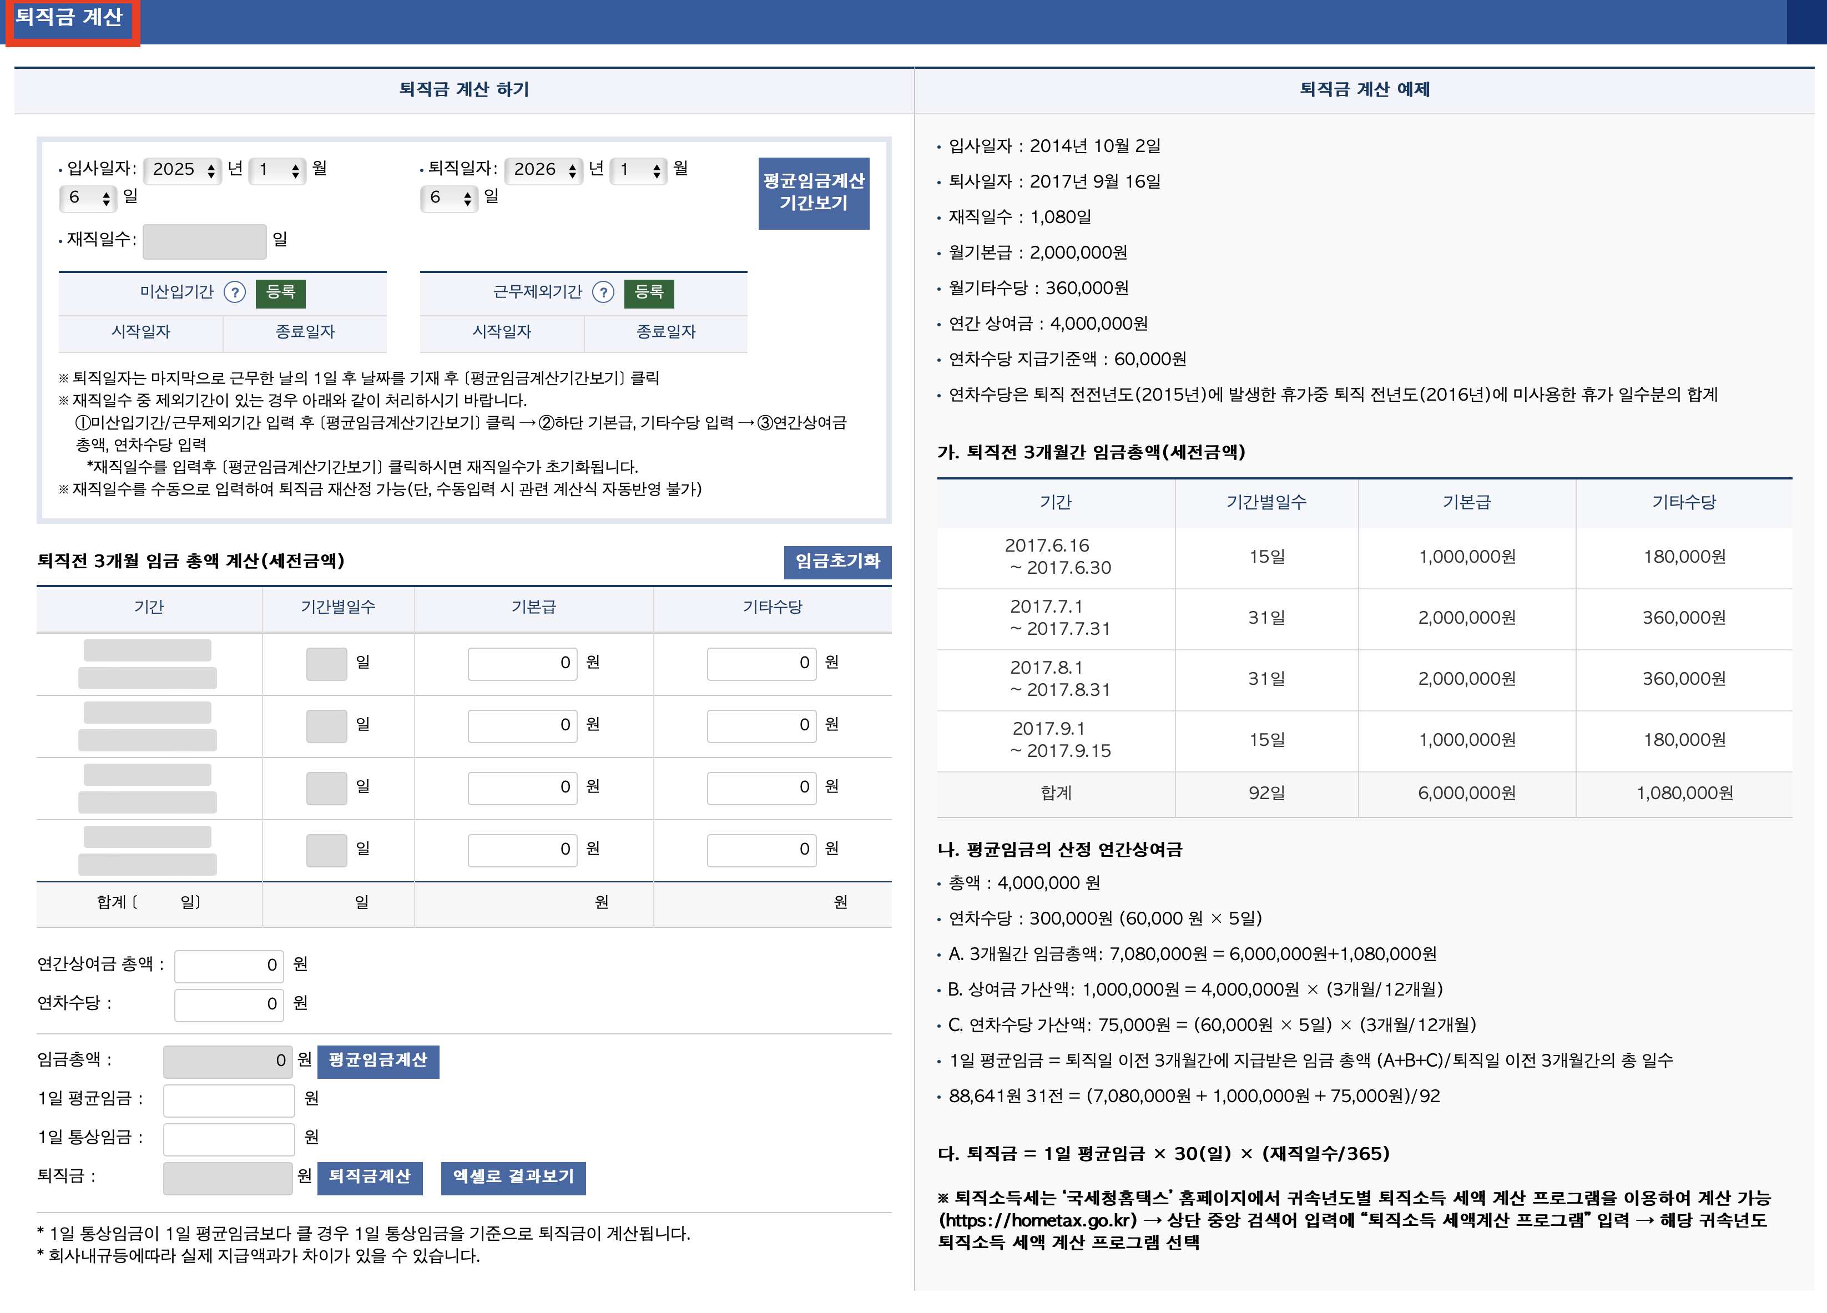Click 엑셀로 결과보기 export button
Screen dimensions: 1827x1313
pos(513,1177)
